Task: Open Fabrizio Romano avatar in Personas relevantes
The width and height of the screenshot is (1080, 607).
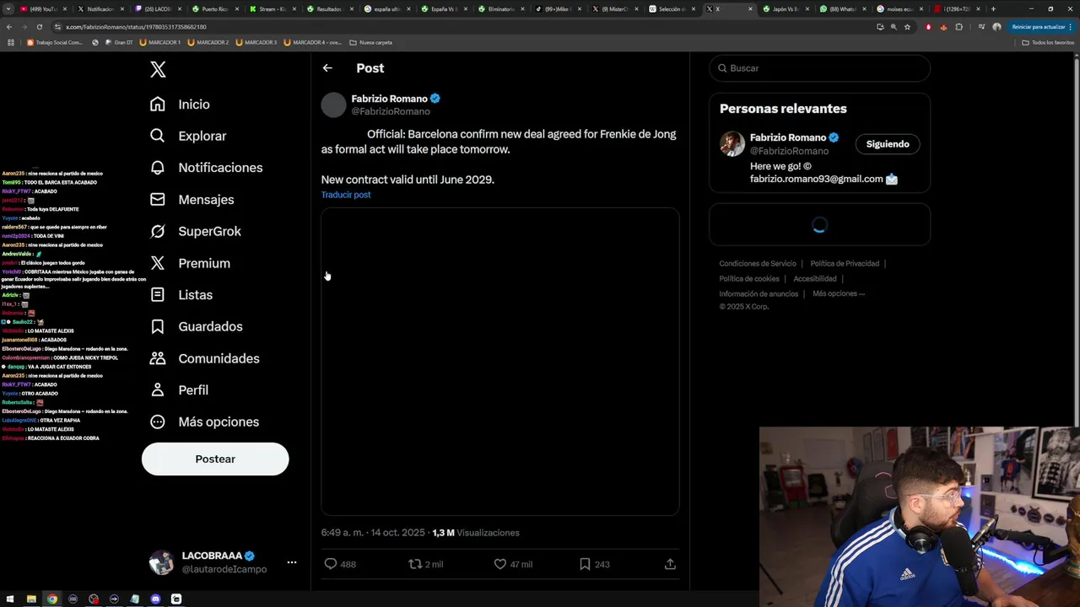Action: point(732,144)
